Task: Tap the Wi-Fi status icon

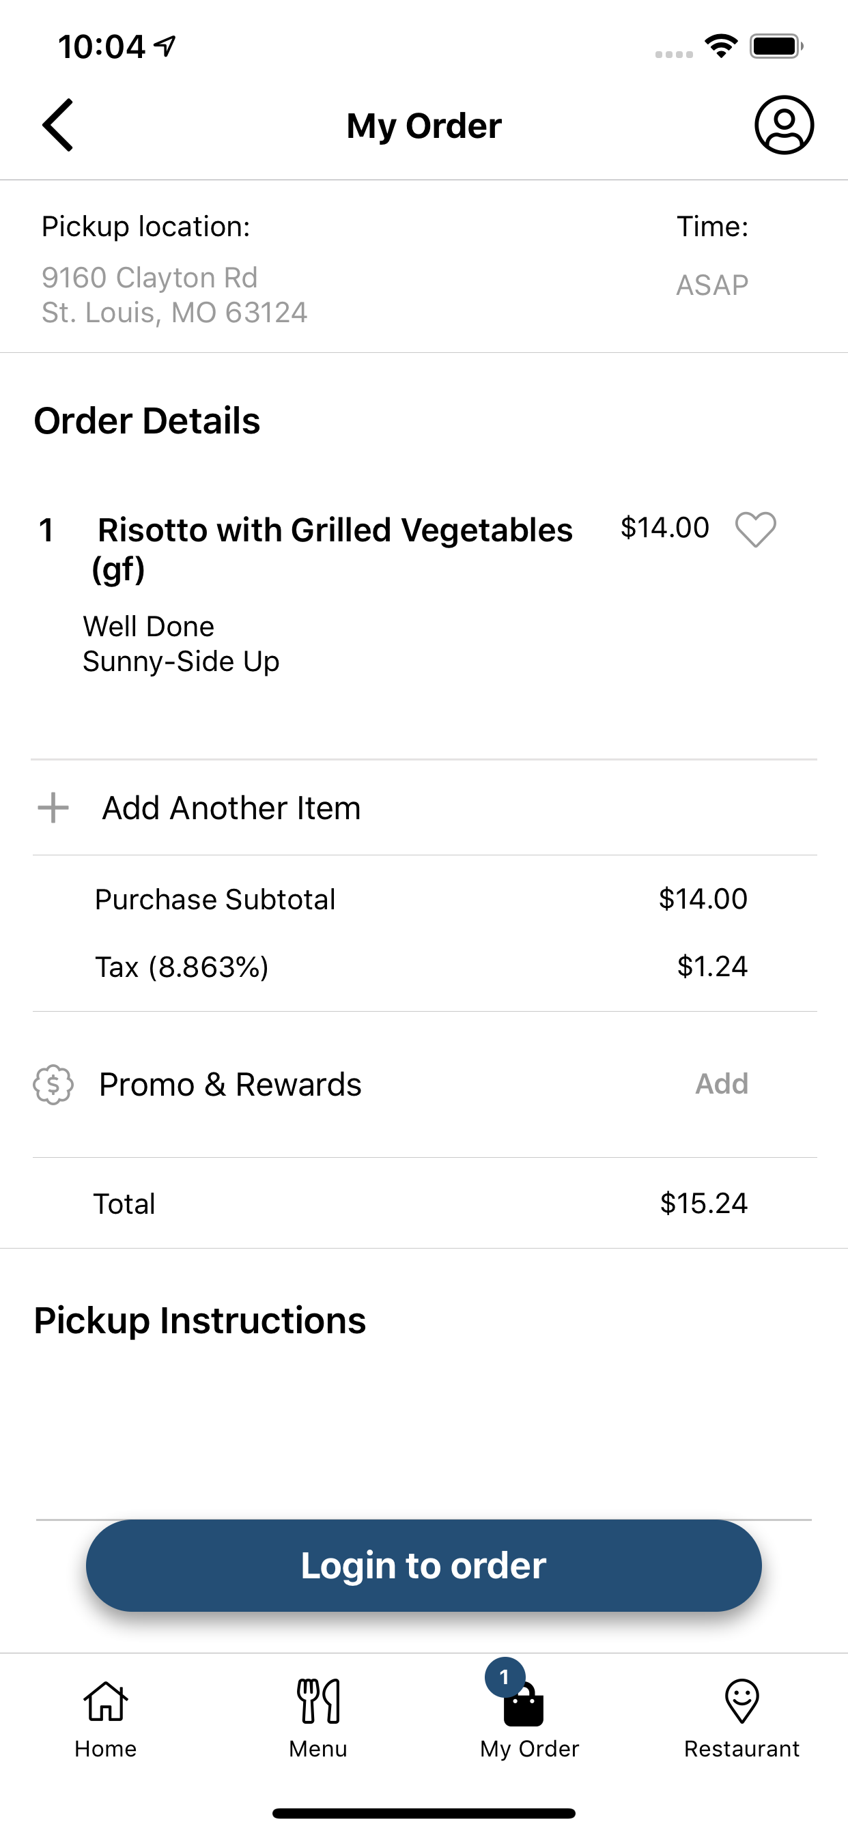Action: pos(721,46)
